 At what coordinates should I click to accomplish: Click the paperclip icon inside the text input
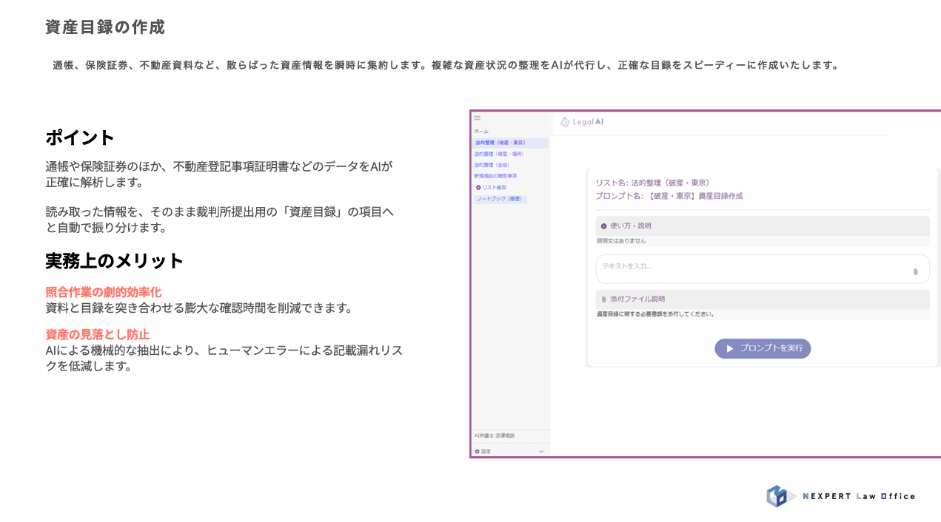tap(915, 271)
